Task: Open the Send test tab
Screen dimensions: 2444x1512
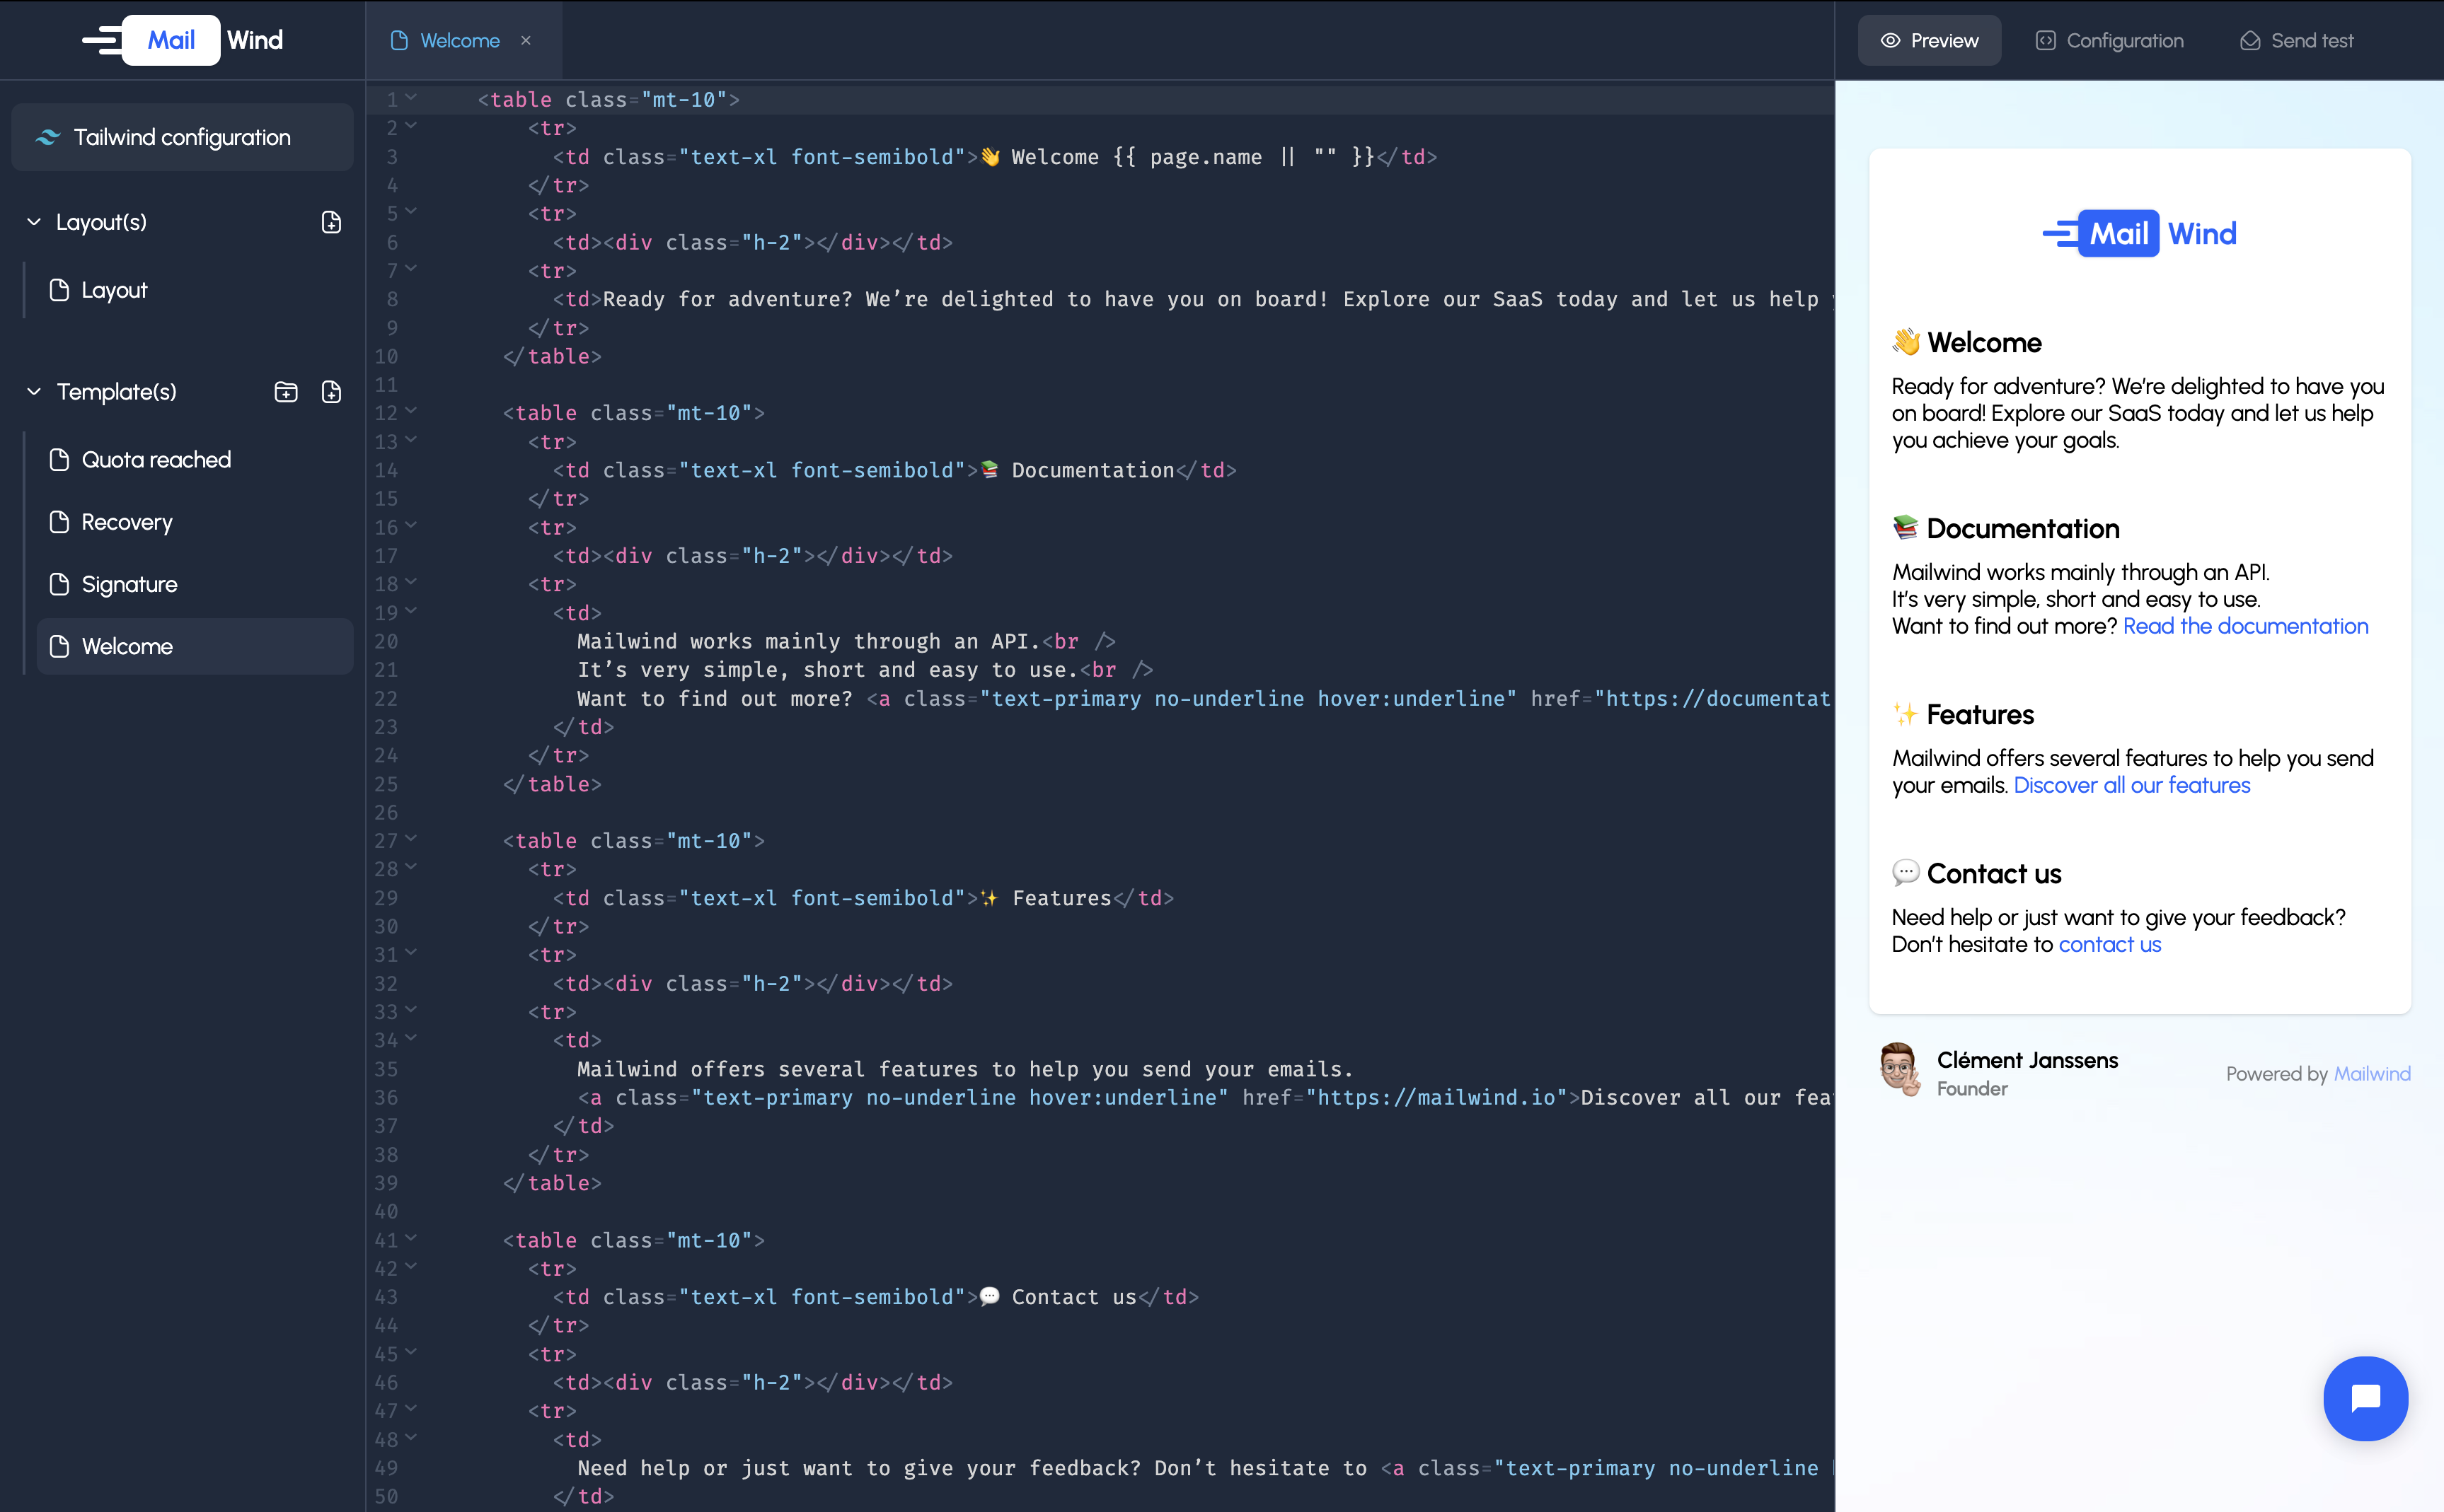Action: click(2296, 41)
